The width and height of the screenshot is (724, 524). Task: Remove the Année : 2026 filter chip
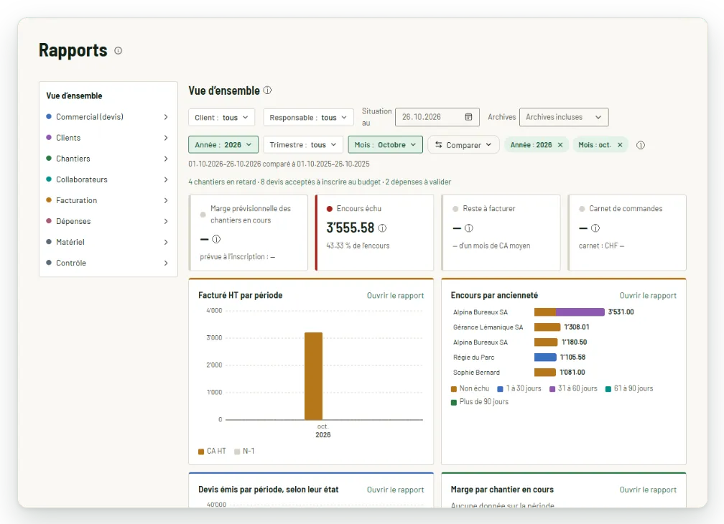560,145
